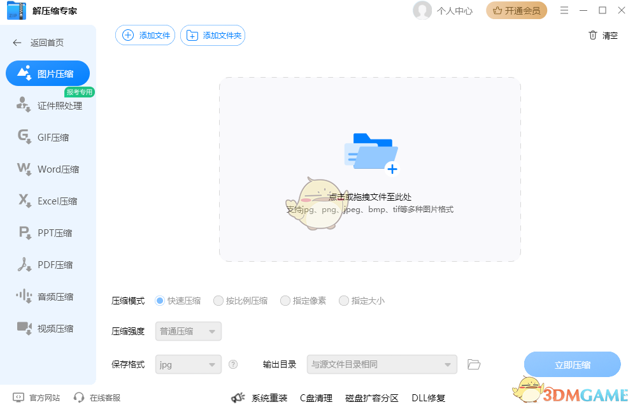This screenshot has height=407, width=635.
Task: Open the hamburger menu at top right
Action: pyautogui.click(x=564, y=10)
